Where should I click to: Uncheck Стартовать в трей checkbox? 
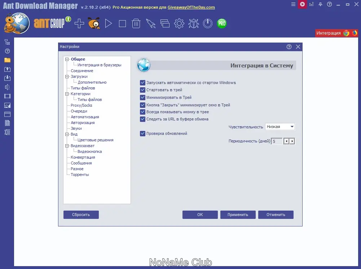tap(142, 90)
